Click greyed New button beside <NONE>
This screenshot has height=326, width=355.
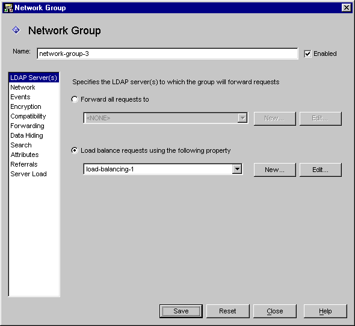[274, 118]
